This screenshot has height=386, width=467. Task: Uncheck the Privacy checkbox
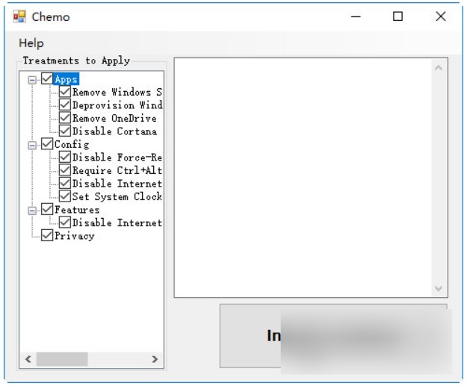(x=47, y=236)
